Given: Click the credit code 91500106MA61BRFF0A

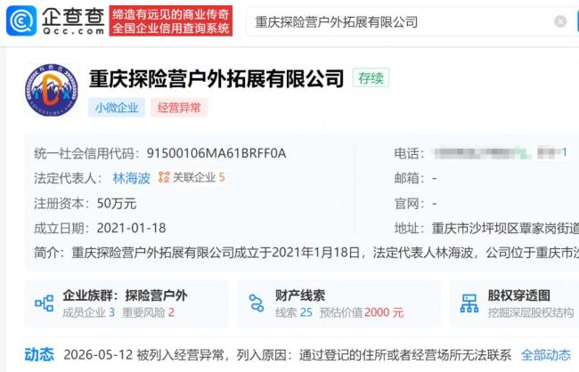Looking at the screenshot, I should click(216, 153).
